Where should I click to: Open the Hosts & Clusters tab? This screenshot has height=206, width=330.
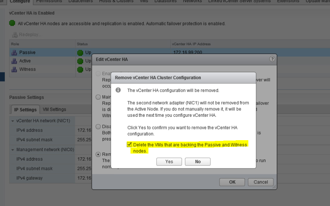116,1
